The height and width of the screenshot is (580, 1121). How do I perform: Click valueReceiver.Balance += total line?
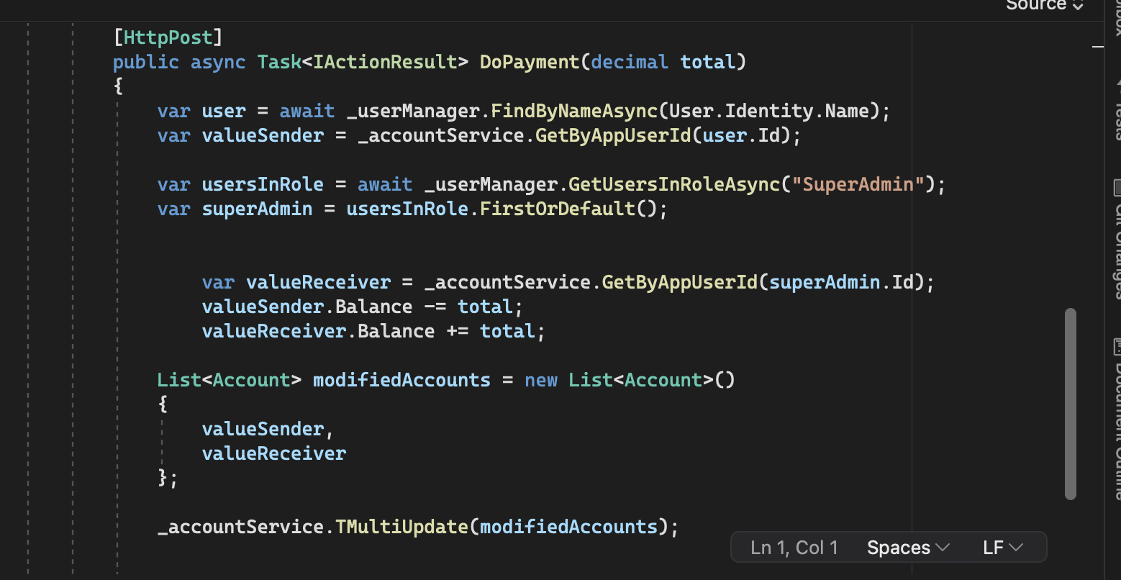pos(374,331)
